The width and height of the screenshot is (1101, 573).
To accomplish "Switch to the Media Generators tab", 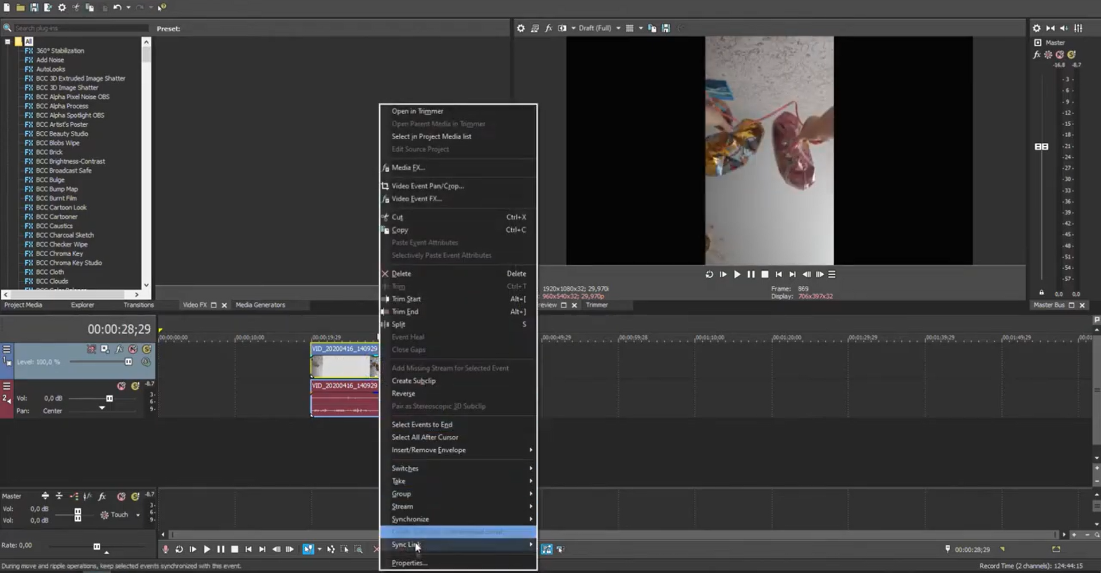I will click(x=260, y=305).
